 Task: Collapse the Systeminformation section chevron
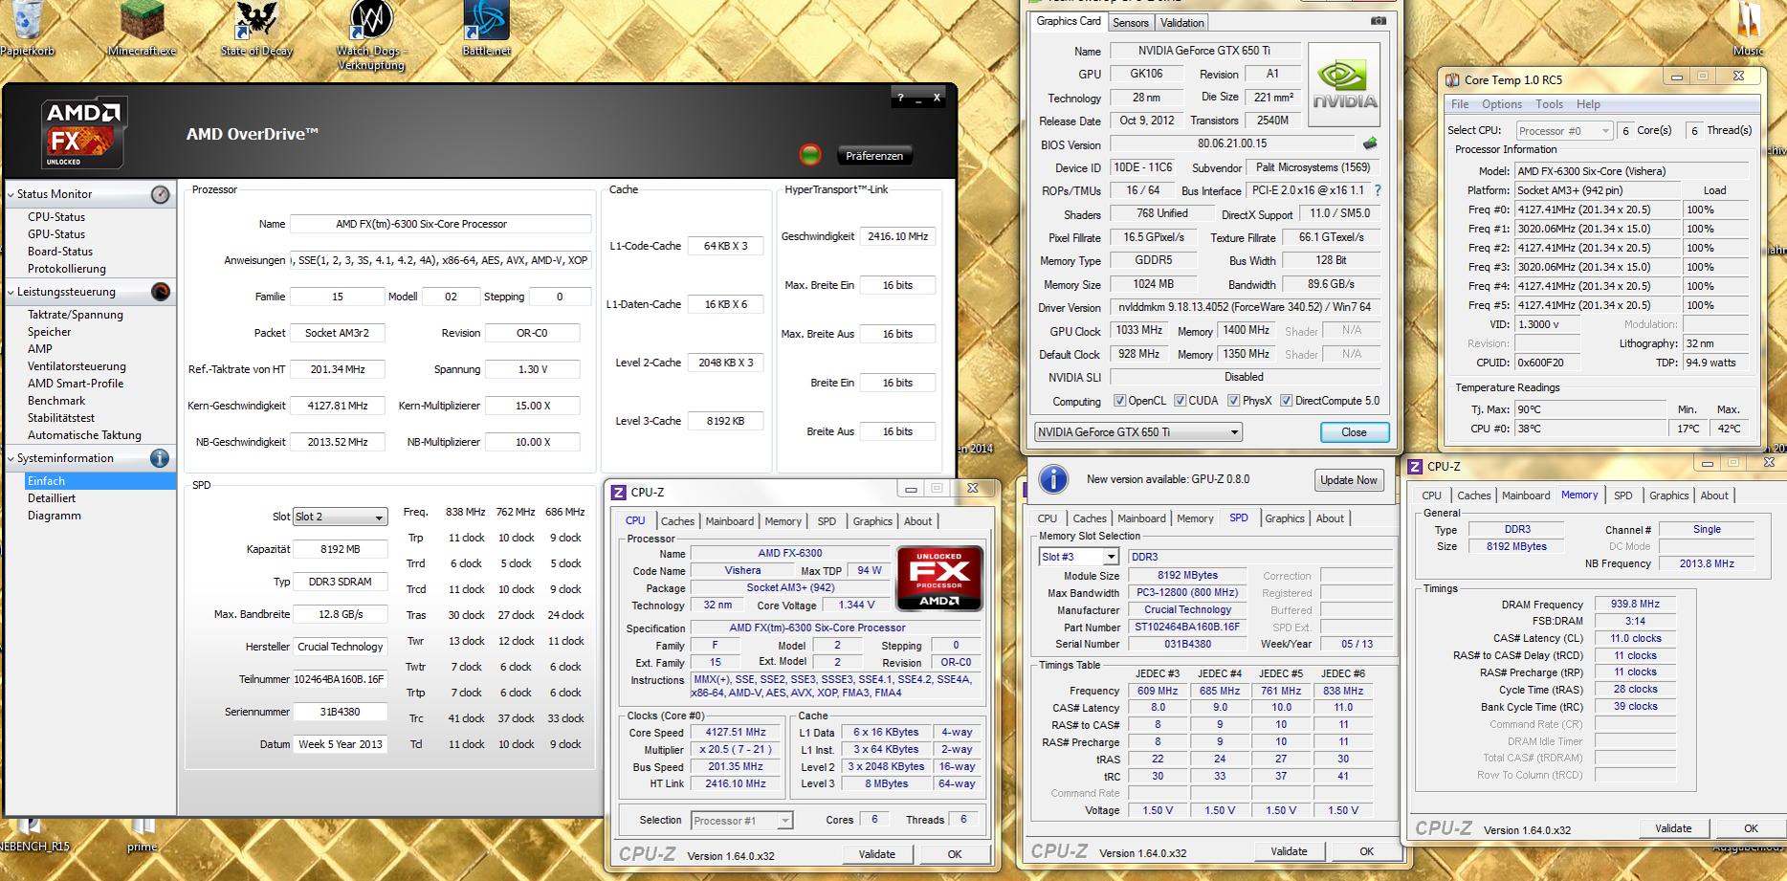pyautogui.click(x=11, y=458)
